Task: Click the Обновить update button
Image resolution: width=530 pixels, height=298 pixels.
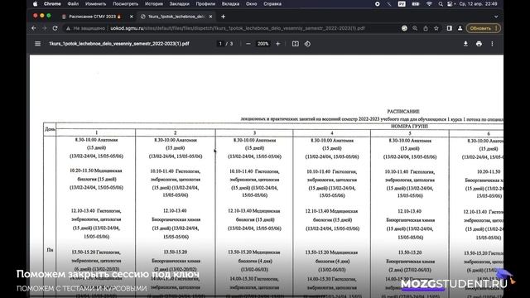Action: (483, 28)
